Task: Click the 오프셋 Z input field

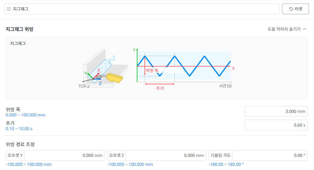Action: coord(166,155)
